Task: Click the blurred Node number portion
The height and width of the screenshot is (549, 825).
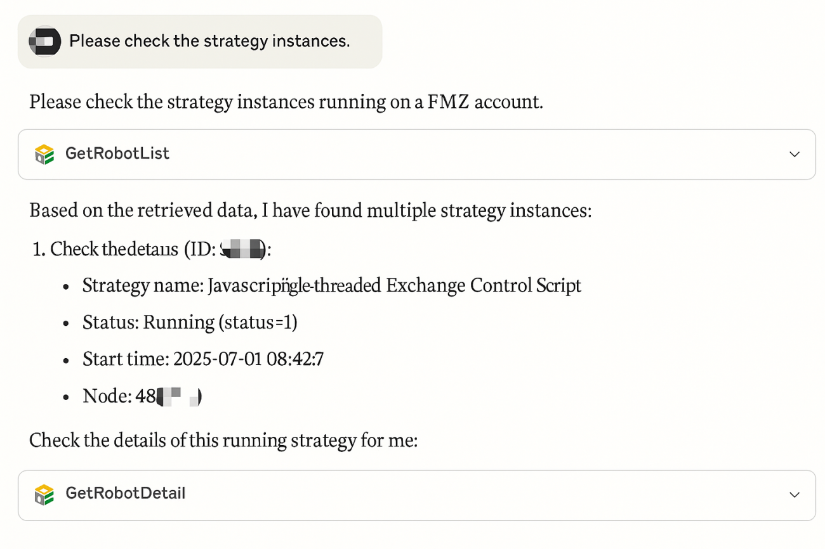Action: coord(179,397)
